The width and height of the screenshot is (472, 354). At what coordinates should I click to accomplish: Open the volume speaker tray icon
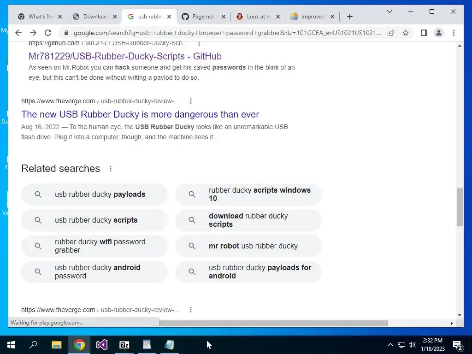(412, 345)
